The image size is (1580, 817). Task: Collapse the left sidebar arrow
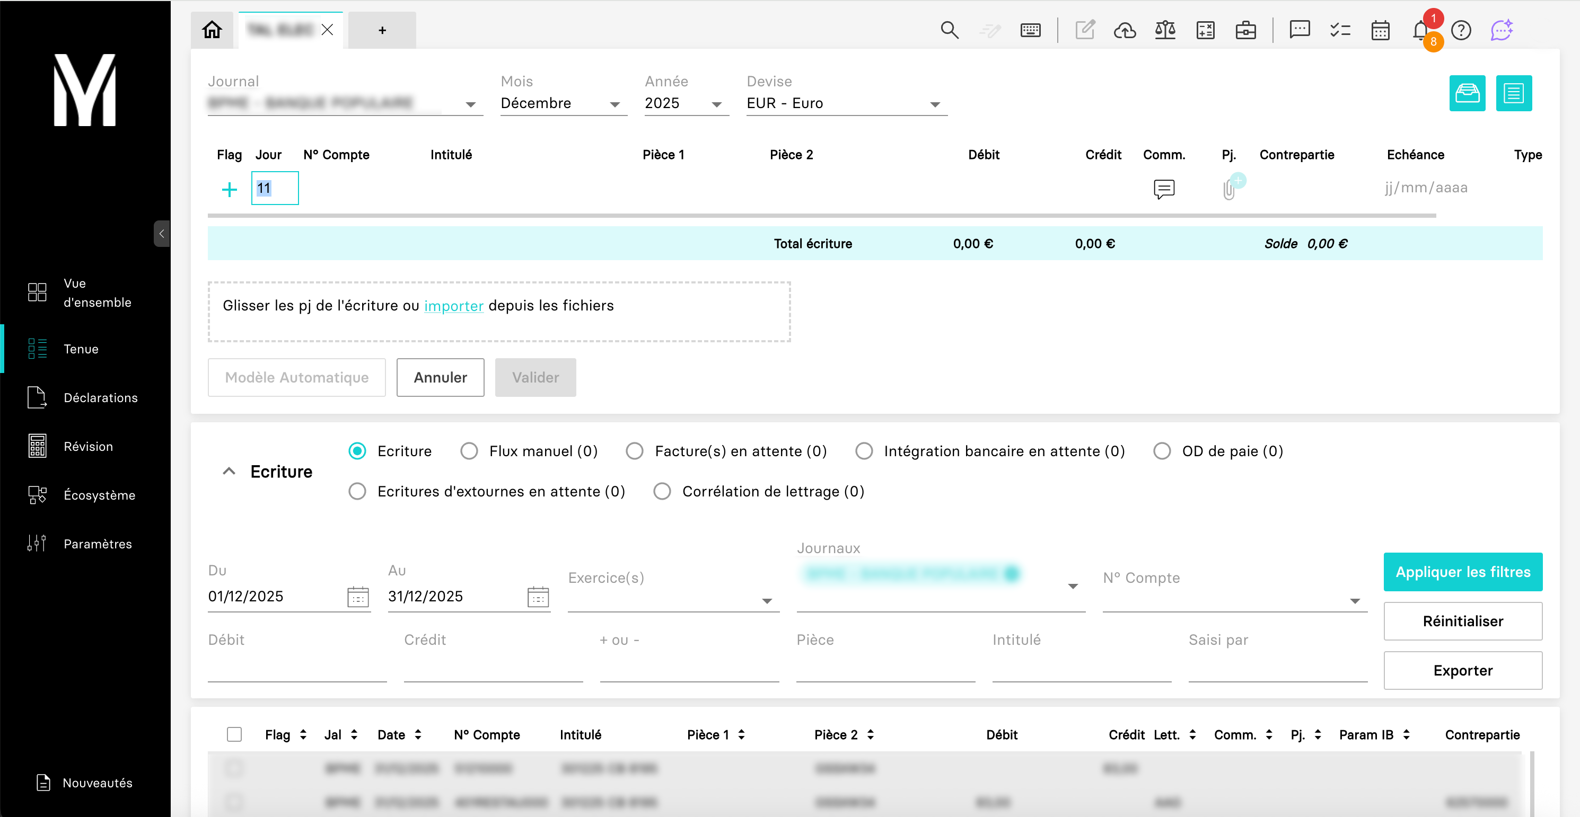coord(161,234)
